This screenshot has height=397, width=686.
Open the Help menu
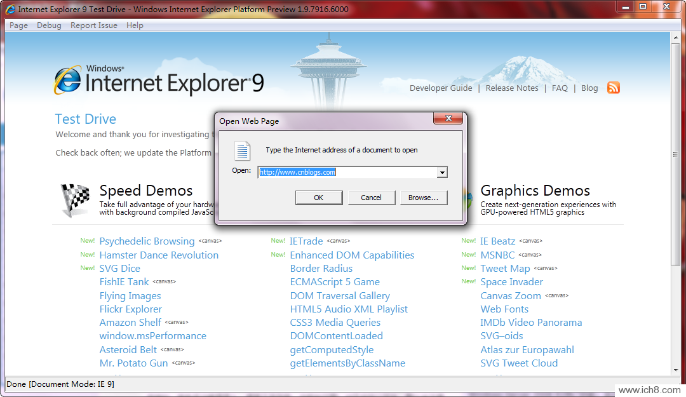point(135,25)
